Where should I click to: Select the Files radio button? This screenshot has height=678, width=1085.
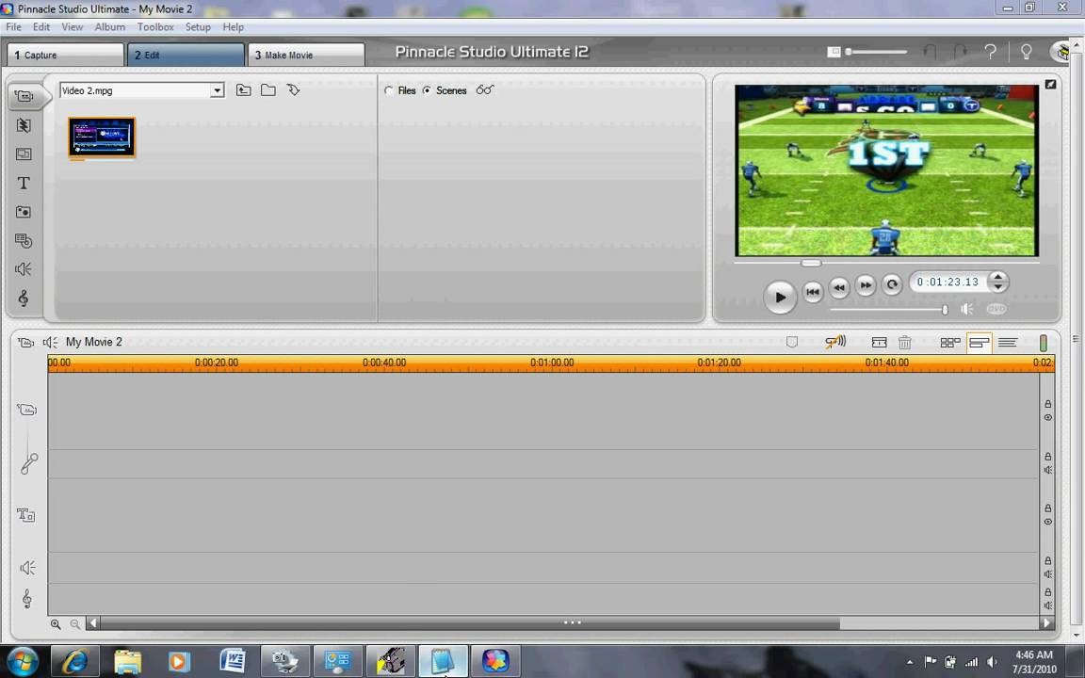click(x=389, y=90)
